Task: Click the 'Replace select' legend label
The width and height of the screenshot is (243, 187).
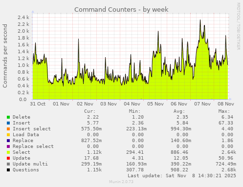Action: point(33,146)
